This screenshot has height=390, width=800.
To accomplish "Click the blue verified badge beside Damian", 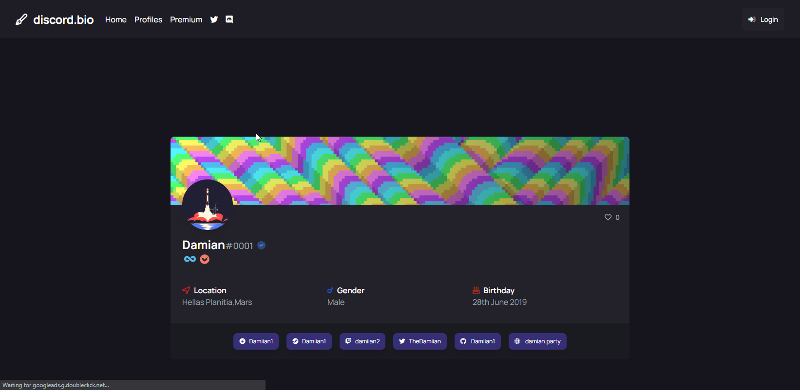I will point(262,245).
